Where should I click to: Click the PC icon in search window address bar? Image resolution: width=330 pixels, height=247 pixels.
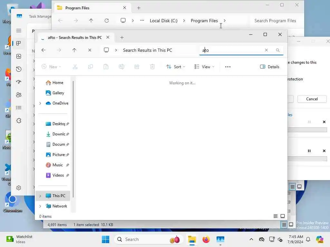[x=106, y=50]
